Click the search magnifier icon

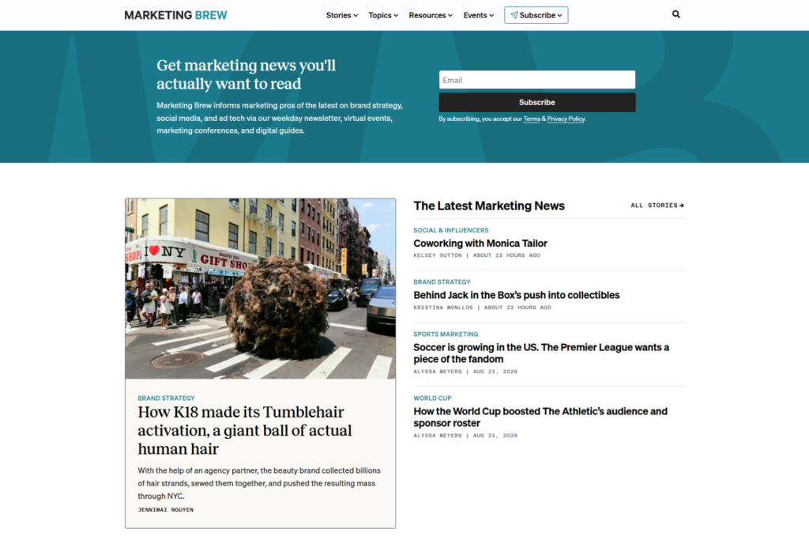(676, 14)
